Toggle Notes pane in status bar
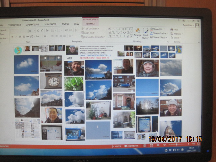The image size is (216, 162). click(x=116, y=146)
